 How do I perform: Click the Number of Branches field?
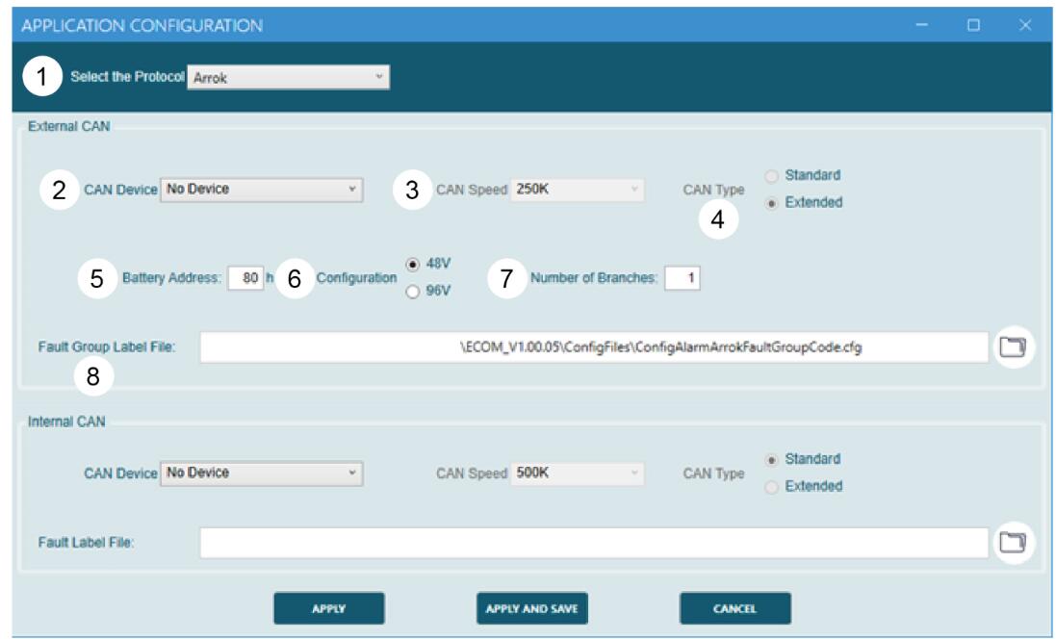point(683,278)
